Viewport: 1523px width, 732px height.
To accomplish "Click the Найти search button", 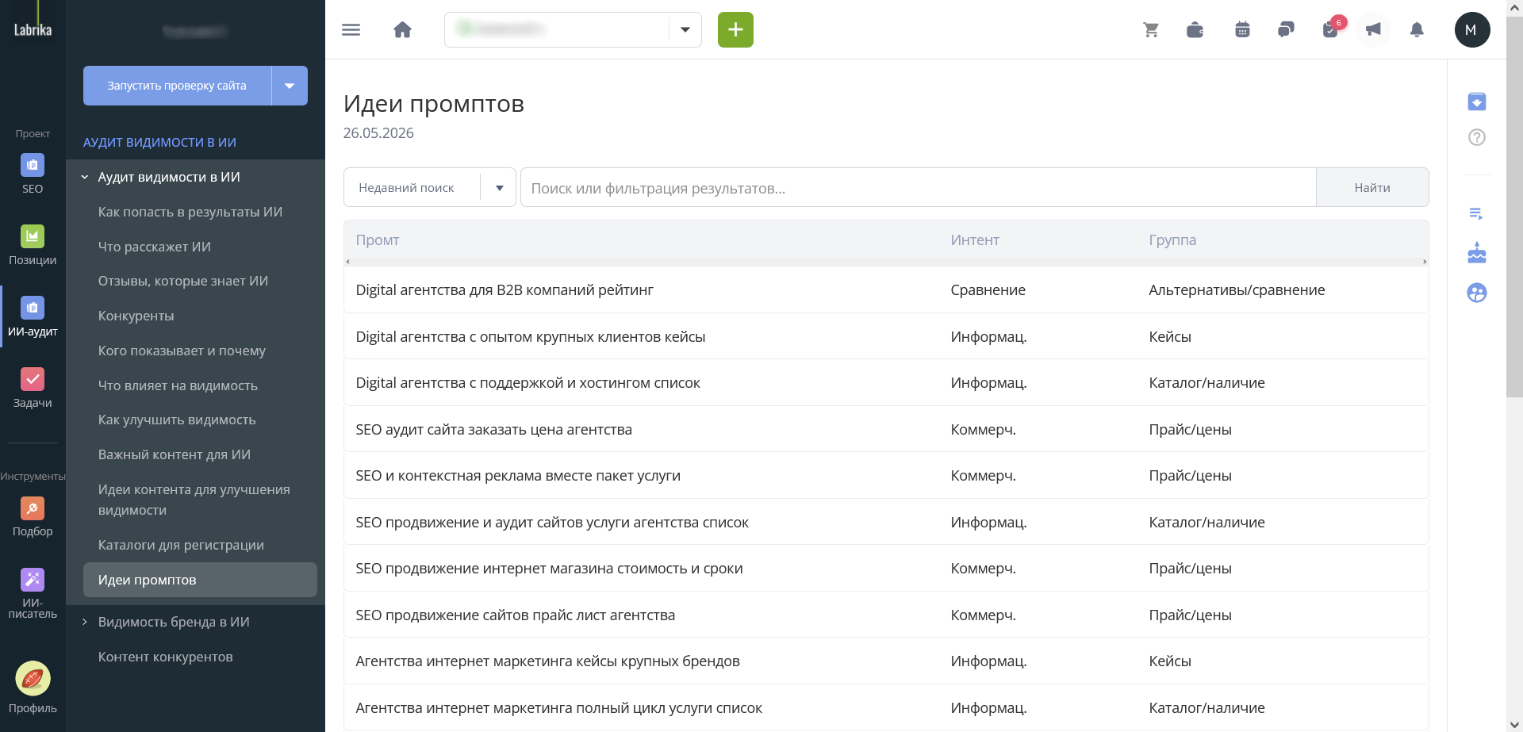I will [x=1372, y=188].
